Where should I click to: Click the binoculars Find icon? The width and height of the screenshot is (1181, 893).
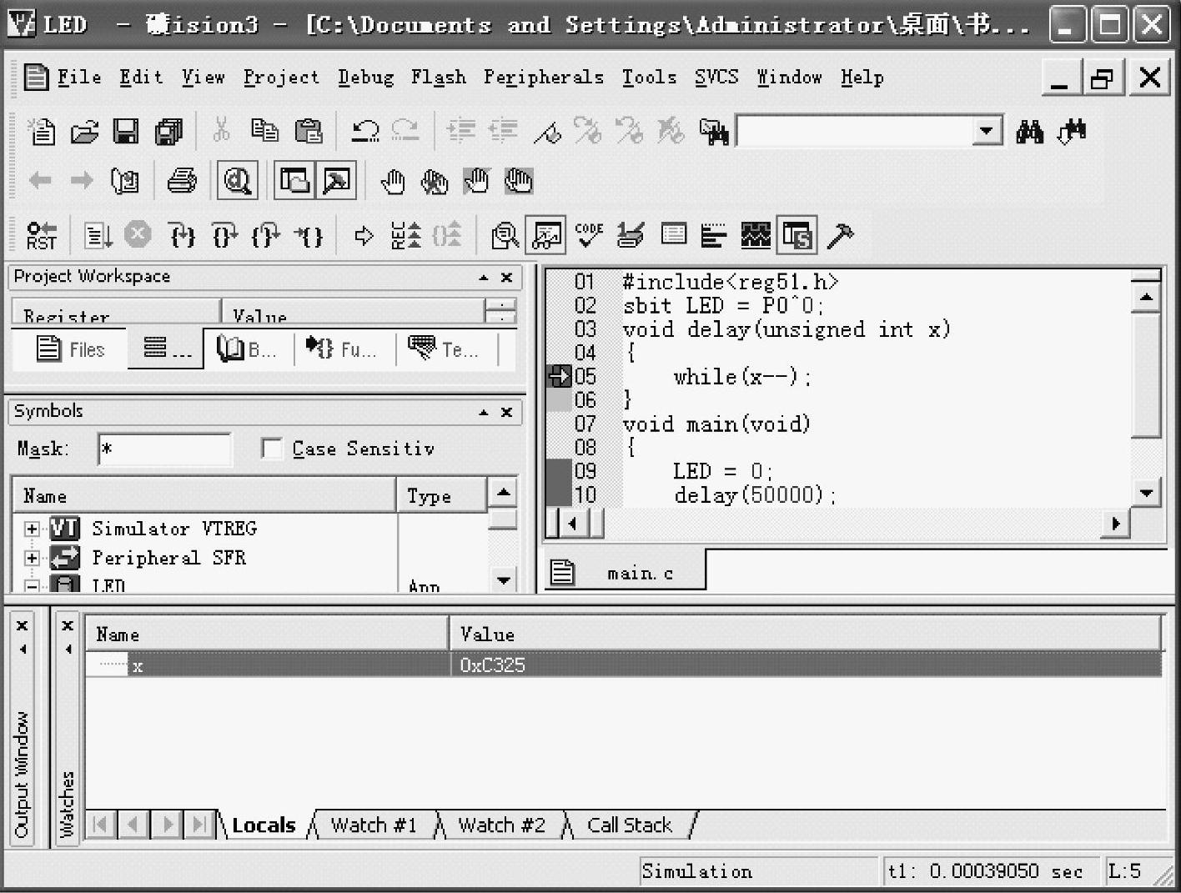pos(1030,132)
